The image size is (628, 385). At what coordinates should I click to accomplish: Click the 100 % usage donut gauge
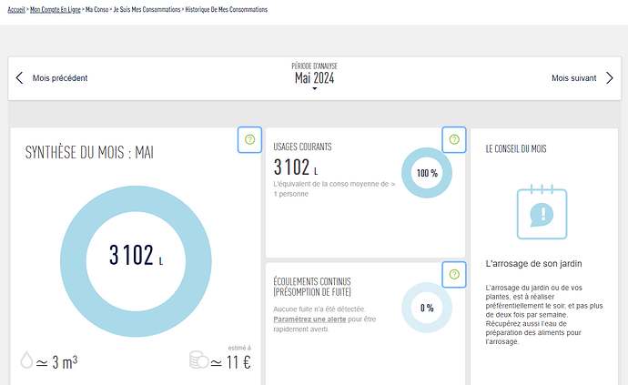(427, 173)
